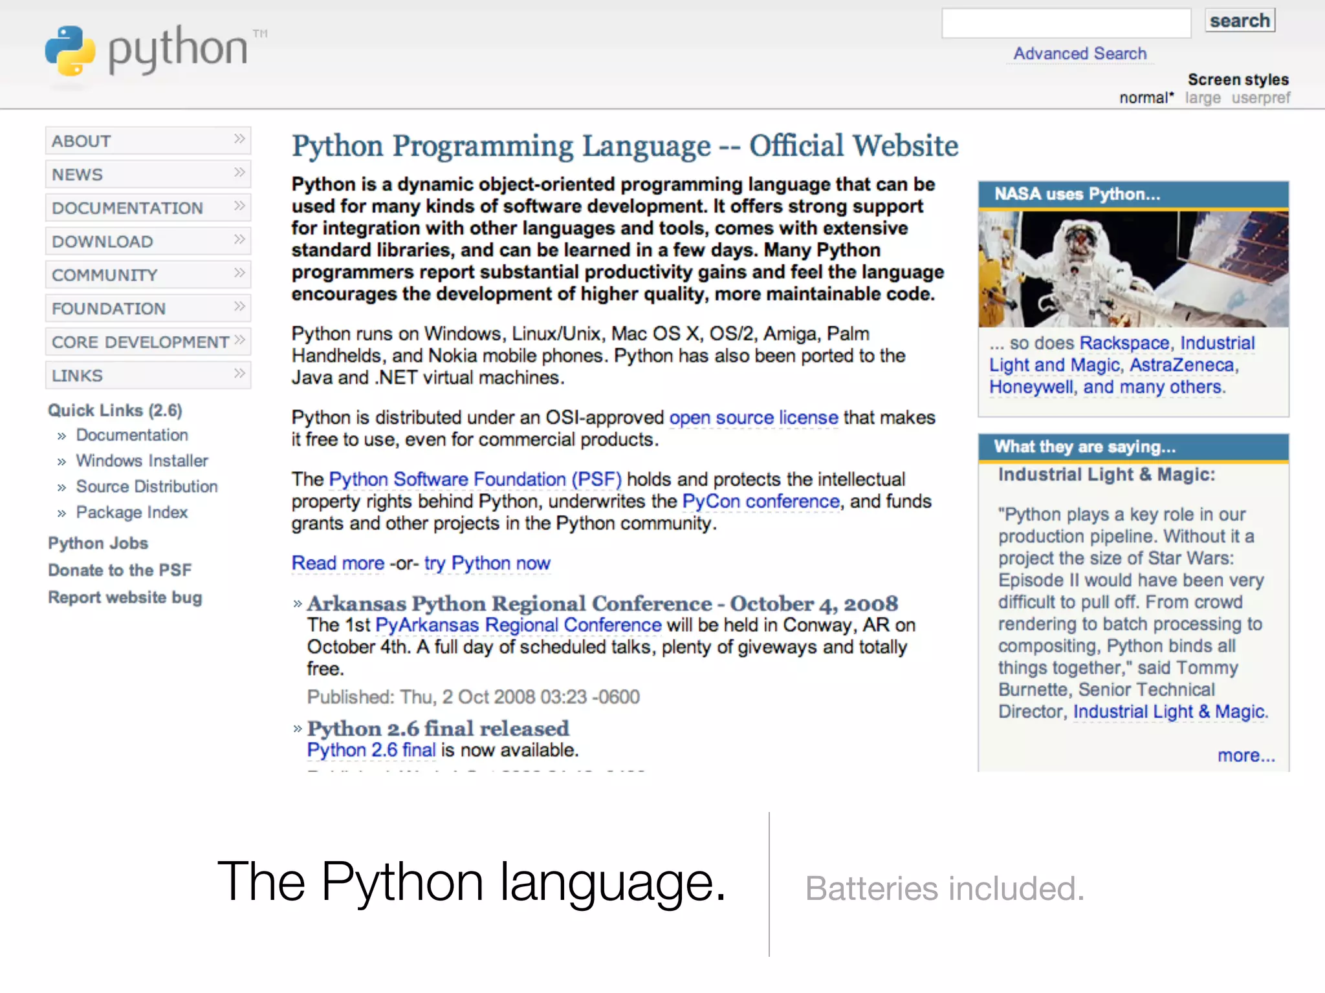Click the chevron arrow beside ABOUT
Image resolution: width=1325 pixels, height=993 pixels.
click(x=239, y=140)
